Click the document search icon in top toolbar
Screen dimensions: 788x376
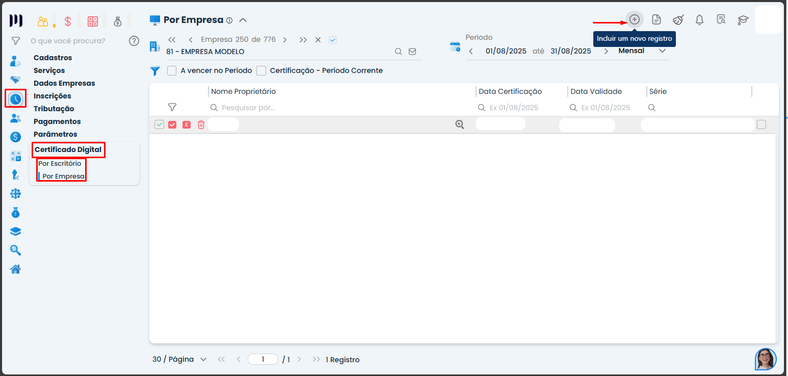coord(721,20)
